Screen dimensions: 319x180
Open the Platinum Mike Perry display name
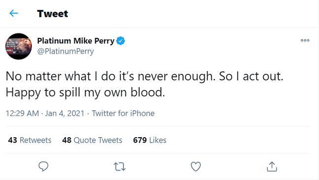click(x=76, y=41)
